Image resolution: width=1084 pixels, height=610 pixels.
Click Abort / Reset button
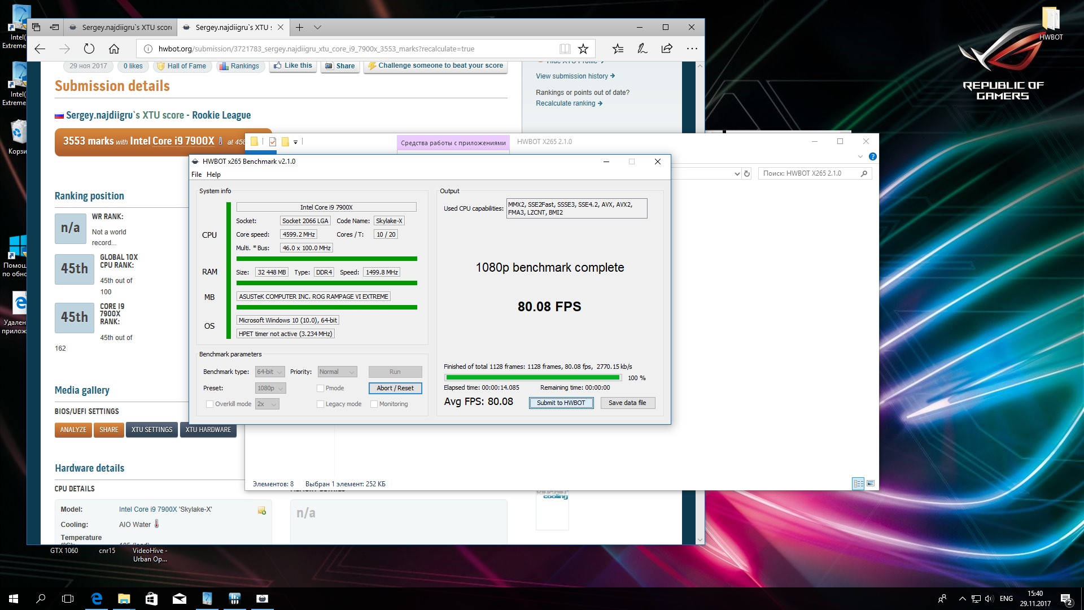click(x=395, y=388)
